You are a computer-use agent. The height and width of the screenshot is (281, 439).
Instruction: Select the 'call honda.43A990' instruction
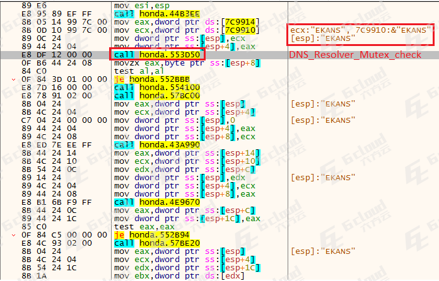[157, 145]
